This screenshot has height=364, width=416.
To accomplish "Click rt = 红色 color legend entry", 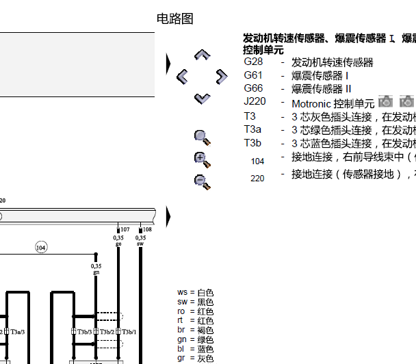I will (x=196, y=321).
